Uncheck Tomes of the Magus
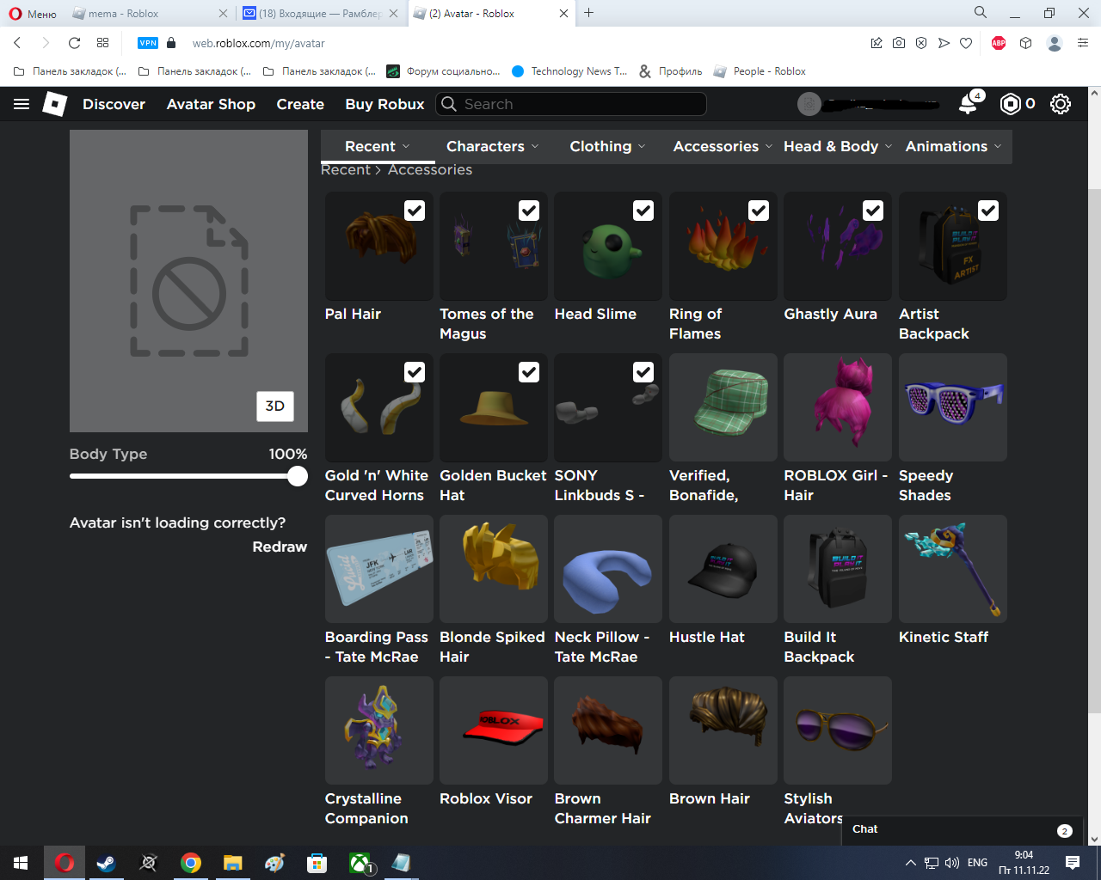The image size is (1101, 880). click(529, 211)
